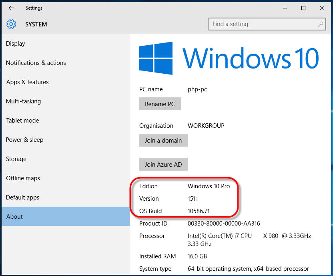Screen dimensions: 333x276
Task: Open the Storage settings page
Action: click(x=16, y=159)
